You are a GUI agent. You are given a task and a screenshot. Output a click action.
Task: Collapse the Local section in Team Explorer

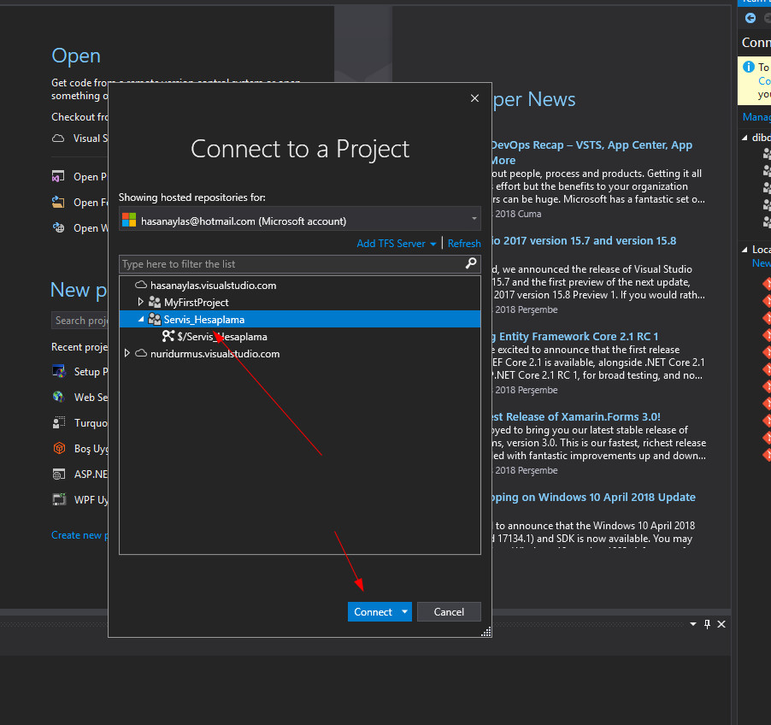pos(745,250)
